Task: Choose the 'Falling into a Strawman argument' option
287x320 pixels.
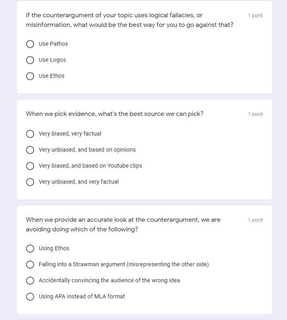Action: (x=30, y=265)
